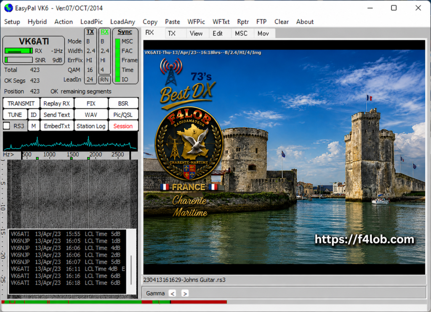
Task: Switch to the Edit tab
Action: (x=220, y=33)
